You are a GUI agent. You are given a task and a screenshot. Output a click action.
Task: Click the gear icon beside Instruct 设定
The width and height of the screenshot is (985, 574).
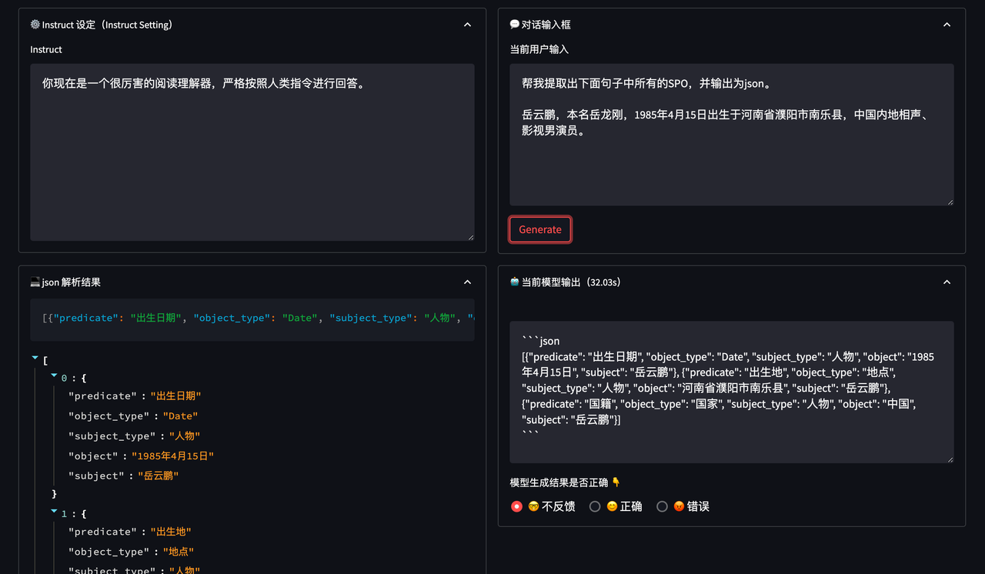pos(35,25)
